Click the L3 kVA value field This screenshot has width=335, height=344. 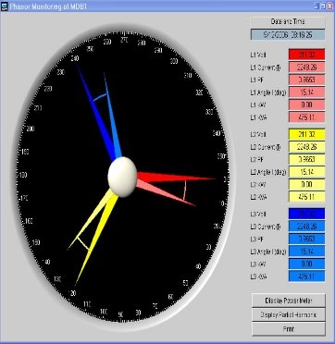[306, 276]
